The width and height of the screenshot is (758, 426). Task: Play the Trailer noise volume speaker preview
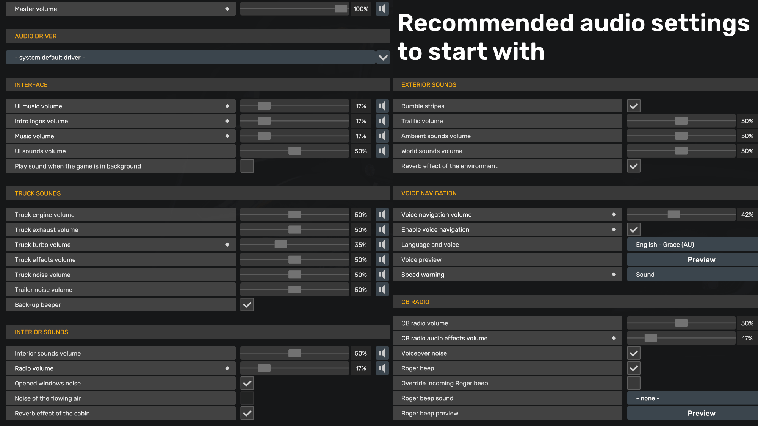click(x=382, y=290)
